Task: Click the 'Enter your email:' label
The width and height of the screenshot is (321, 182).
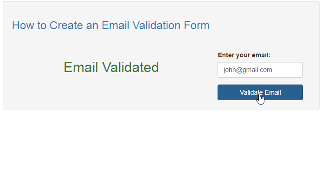Action: (x=244, y=55)
